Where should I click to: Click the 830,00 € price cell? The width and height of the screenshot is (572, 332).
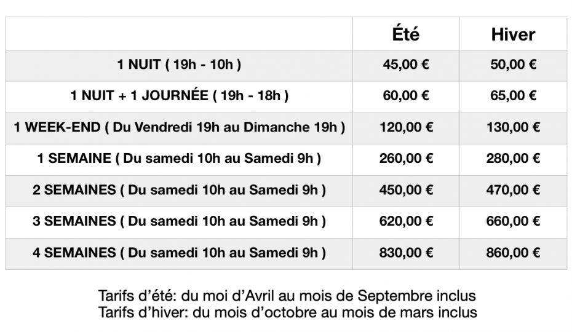click(405, 253)
